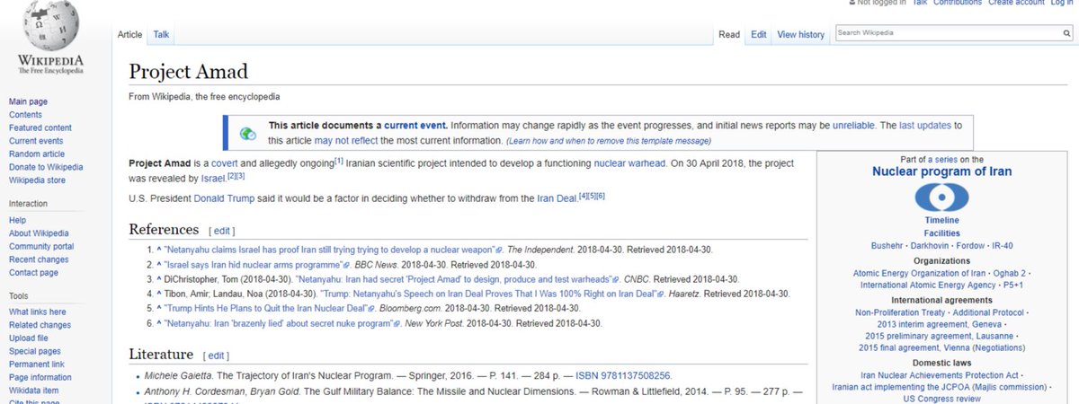Open Special pages link
The height and width of the screenshot is (404, 1079).
tap(34, 351)
